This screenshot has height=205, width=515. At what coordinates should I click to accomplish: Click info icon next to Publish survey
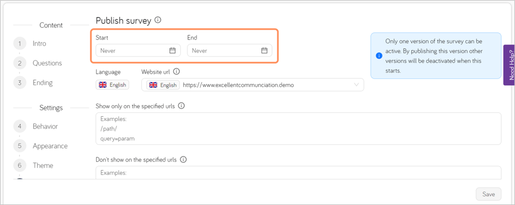pos(158,20)
